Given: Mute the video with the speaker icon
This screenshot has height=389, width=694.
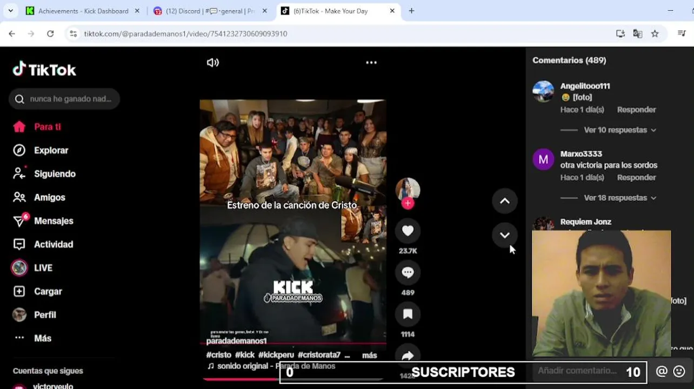Looking at the screenshot, I should pyautogui.click(x=213, y=63).
